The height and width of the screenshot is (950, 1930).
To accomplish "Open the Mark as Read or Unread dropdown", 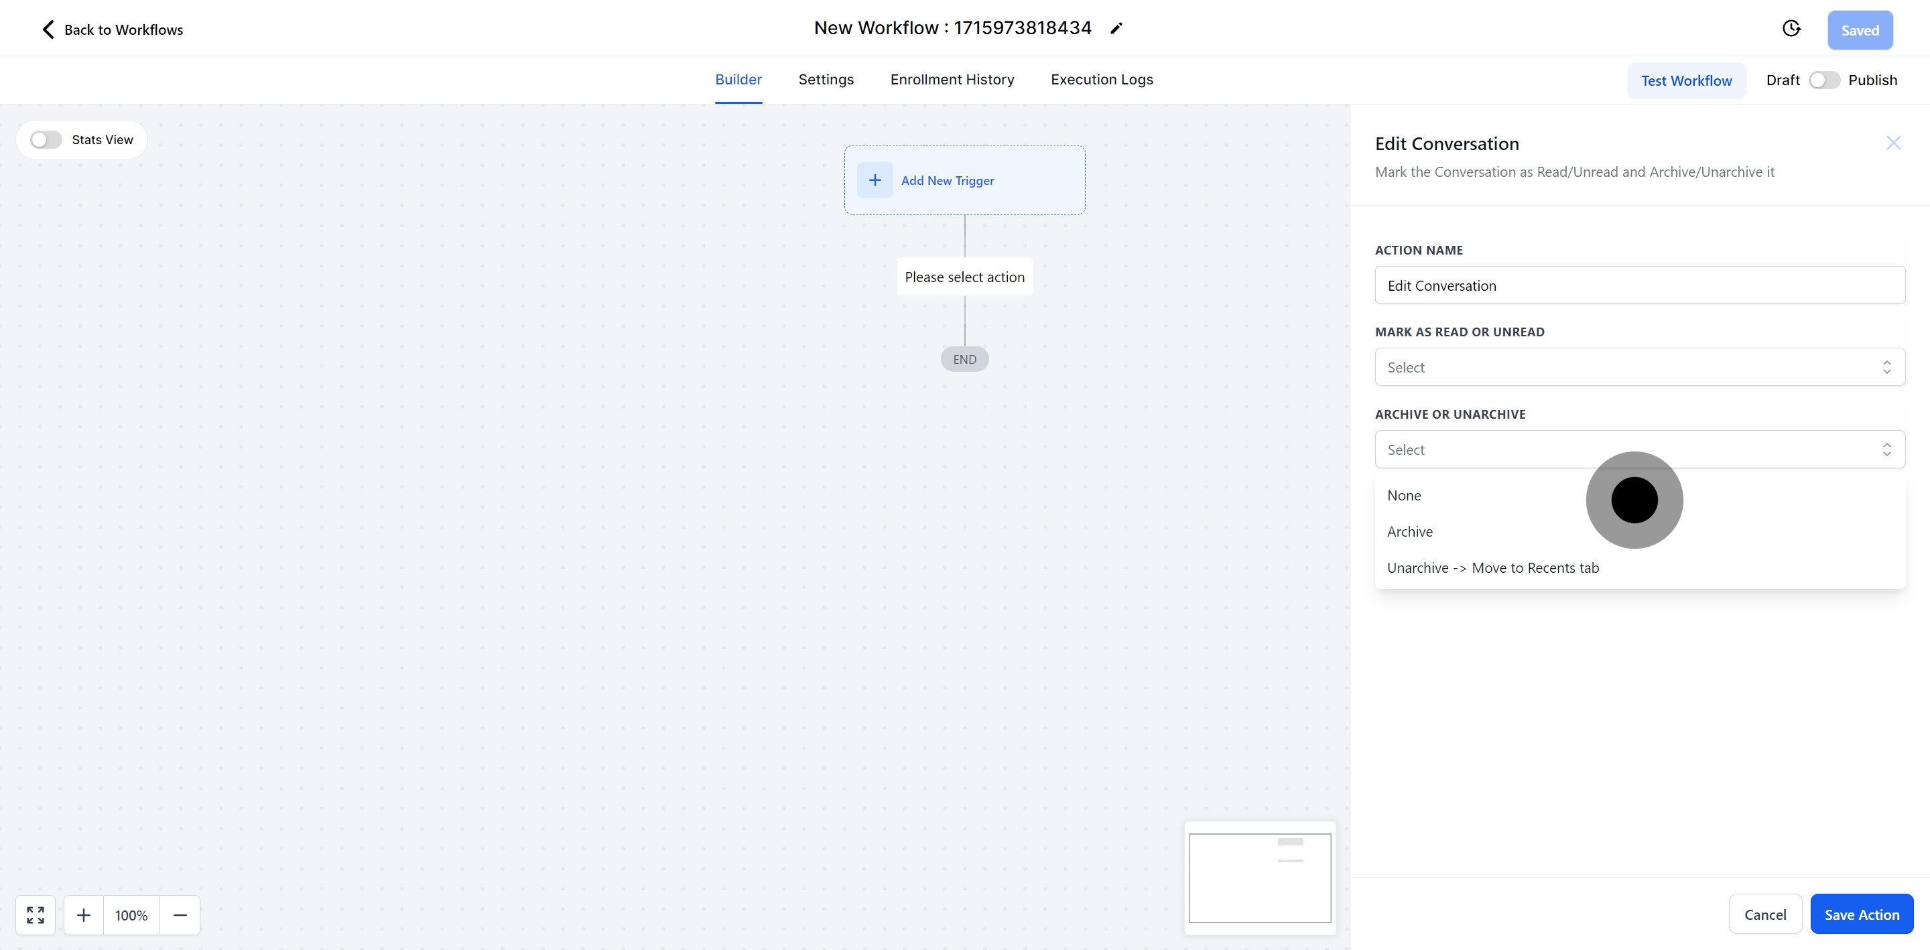I will click(1639, 367).
